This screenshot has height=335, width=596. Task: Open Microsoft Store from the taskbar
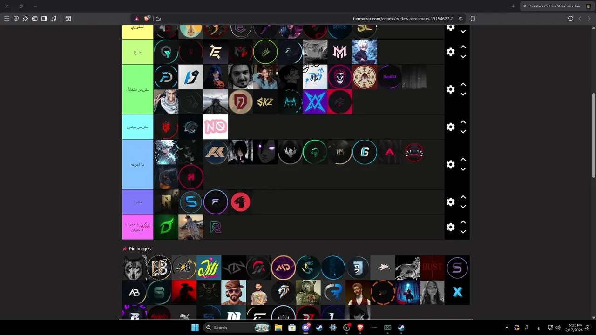click(291, 328)
